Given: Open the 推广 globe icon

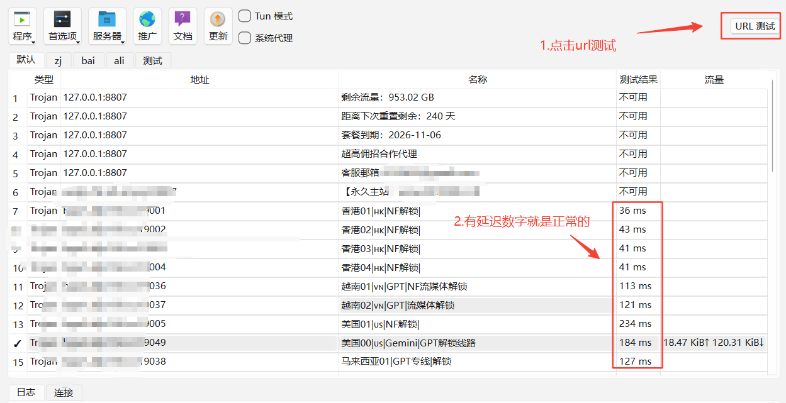Looking at the screenshot, I should pos(147,19).
